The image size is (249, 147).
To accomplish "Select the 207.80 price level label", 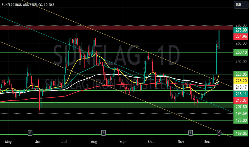I will (x=241, y=107).
